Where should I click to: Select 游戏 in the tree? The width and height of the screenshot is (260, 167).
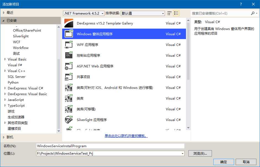click(11, 111)
